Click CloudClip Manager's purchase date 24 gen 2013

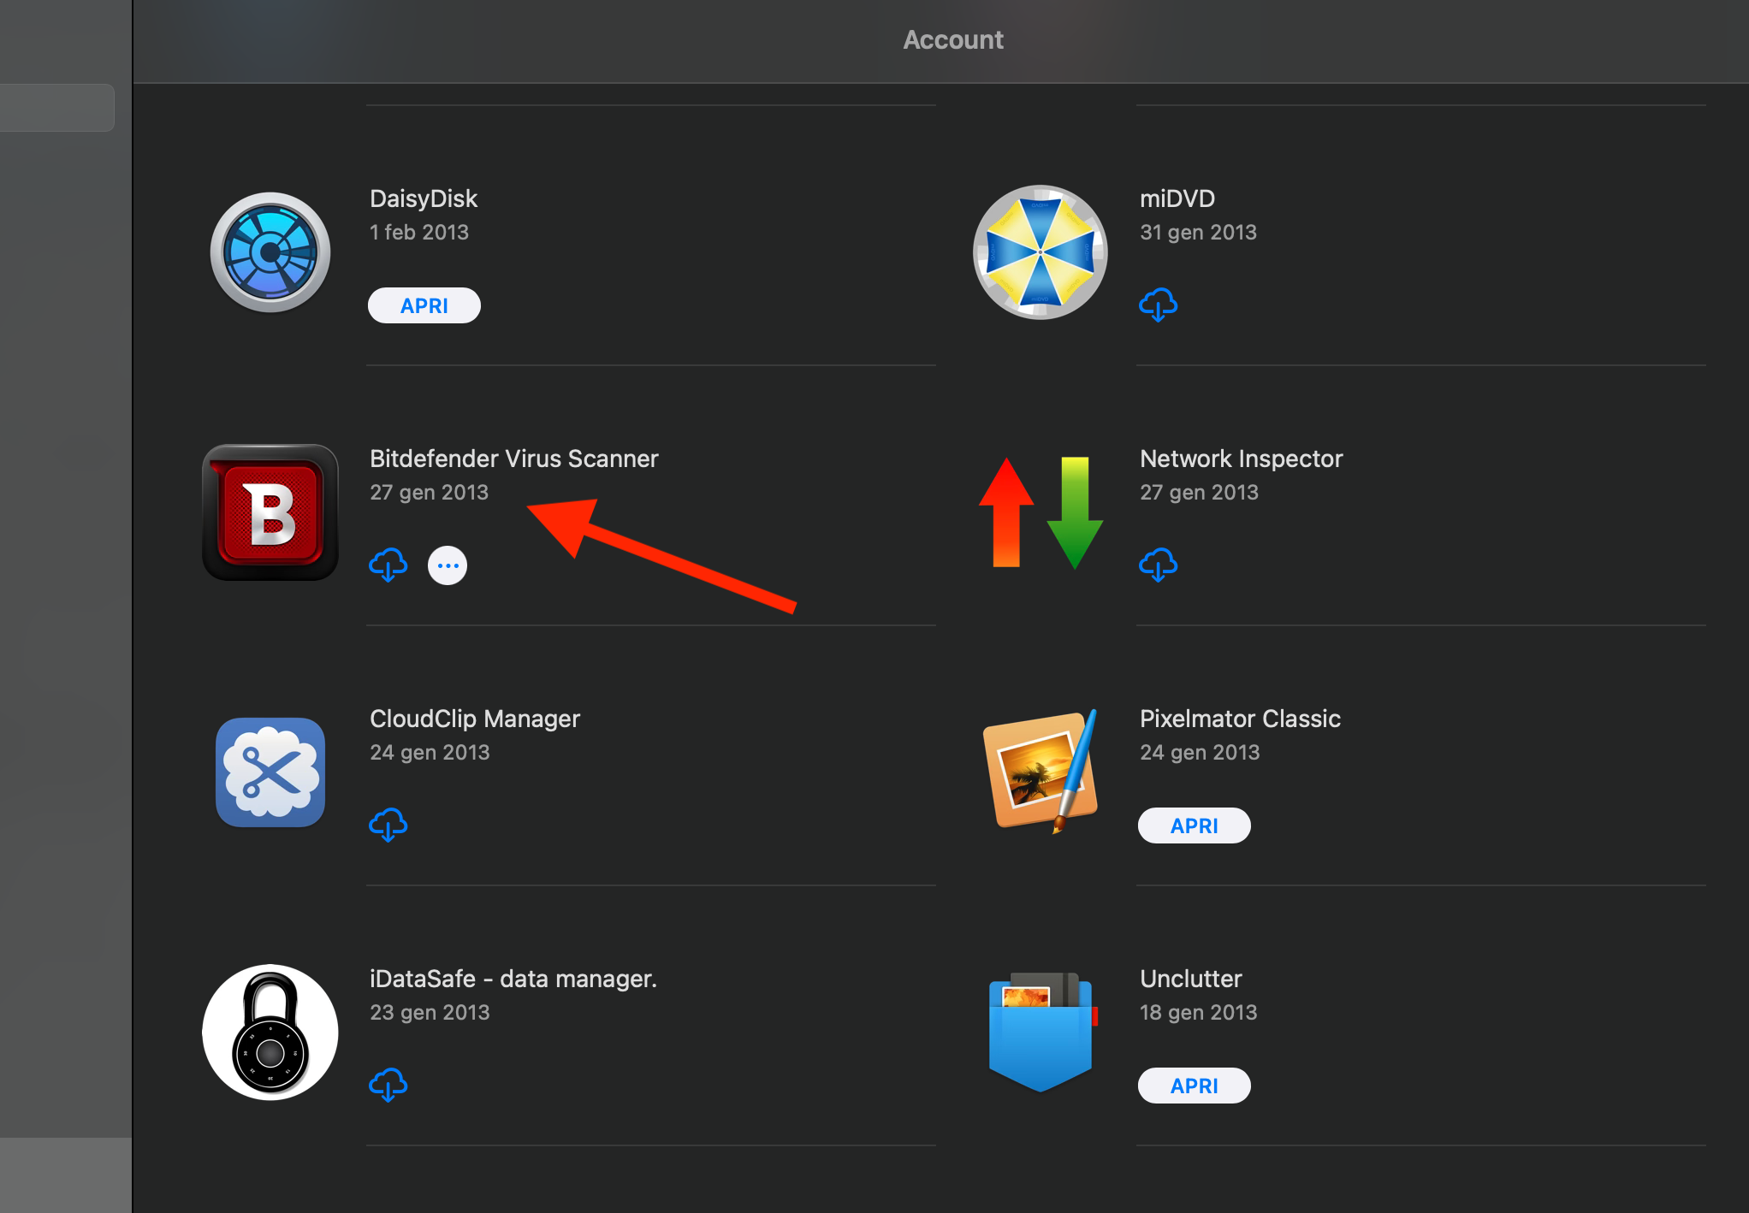pyautogui.click(x=430, y=752)
